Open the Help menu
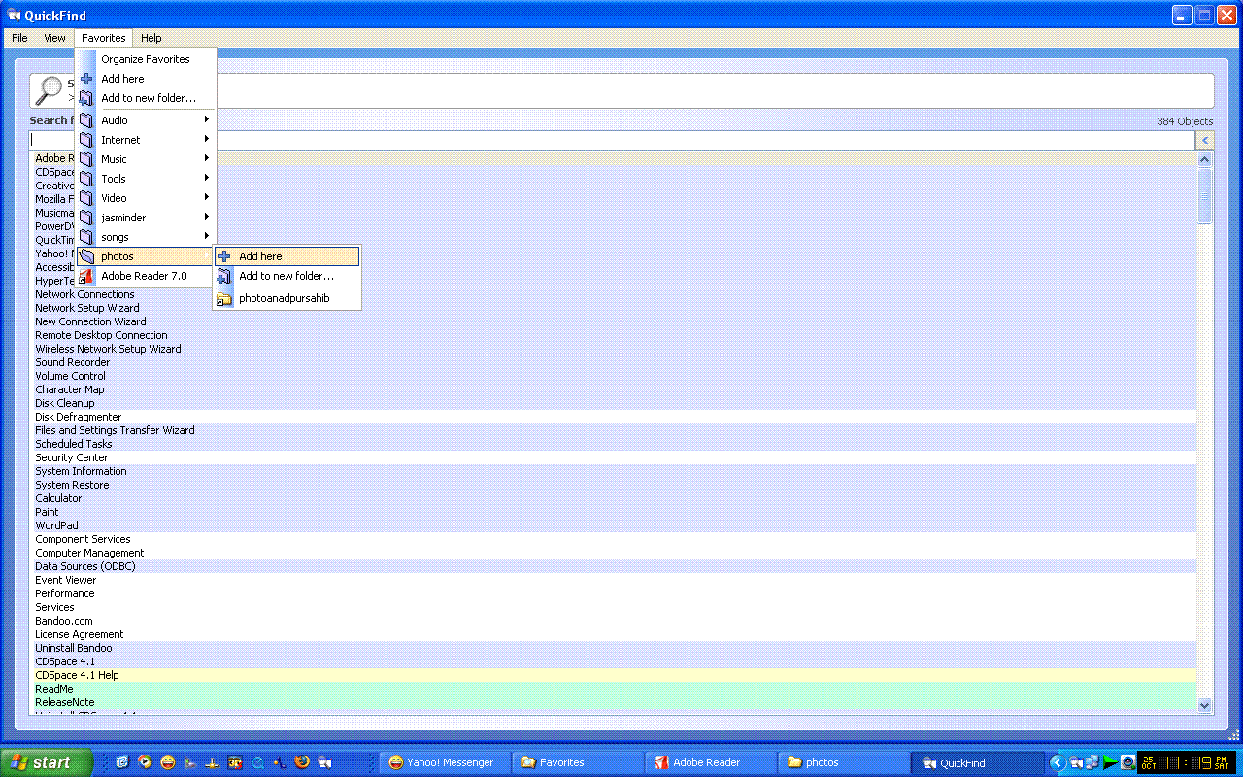Image resolution: width=1243 pixels, height=777 pixels. [151, 38]
